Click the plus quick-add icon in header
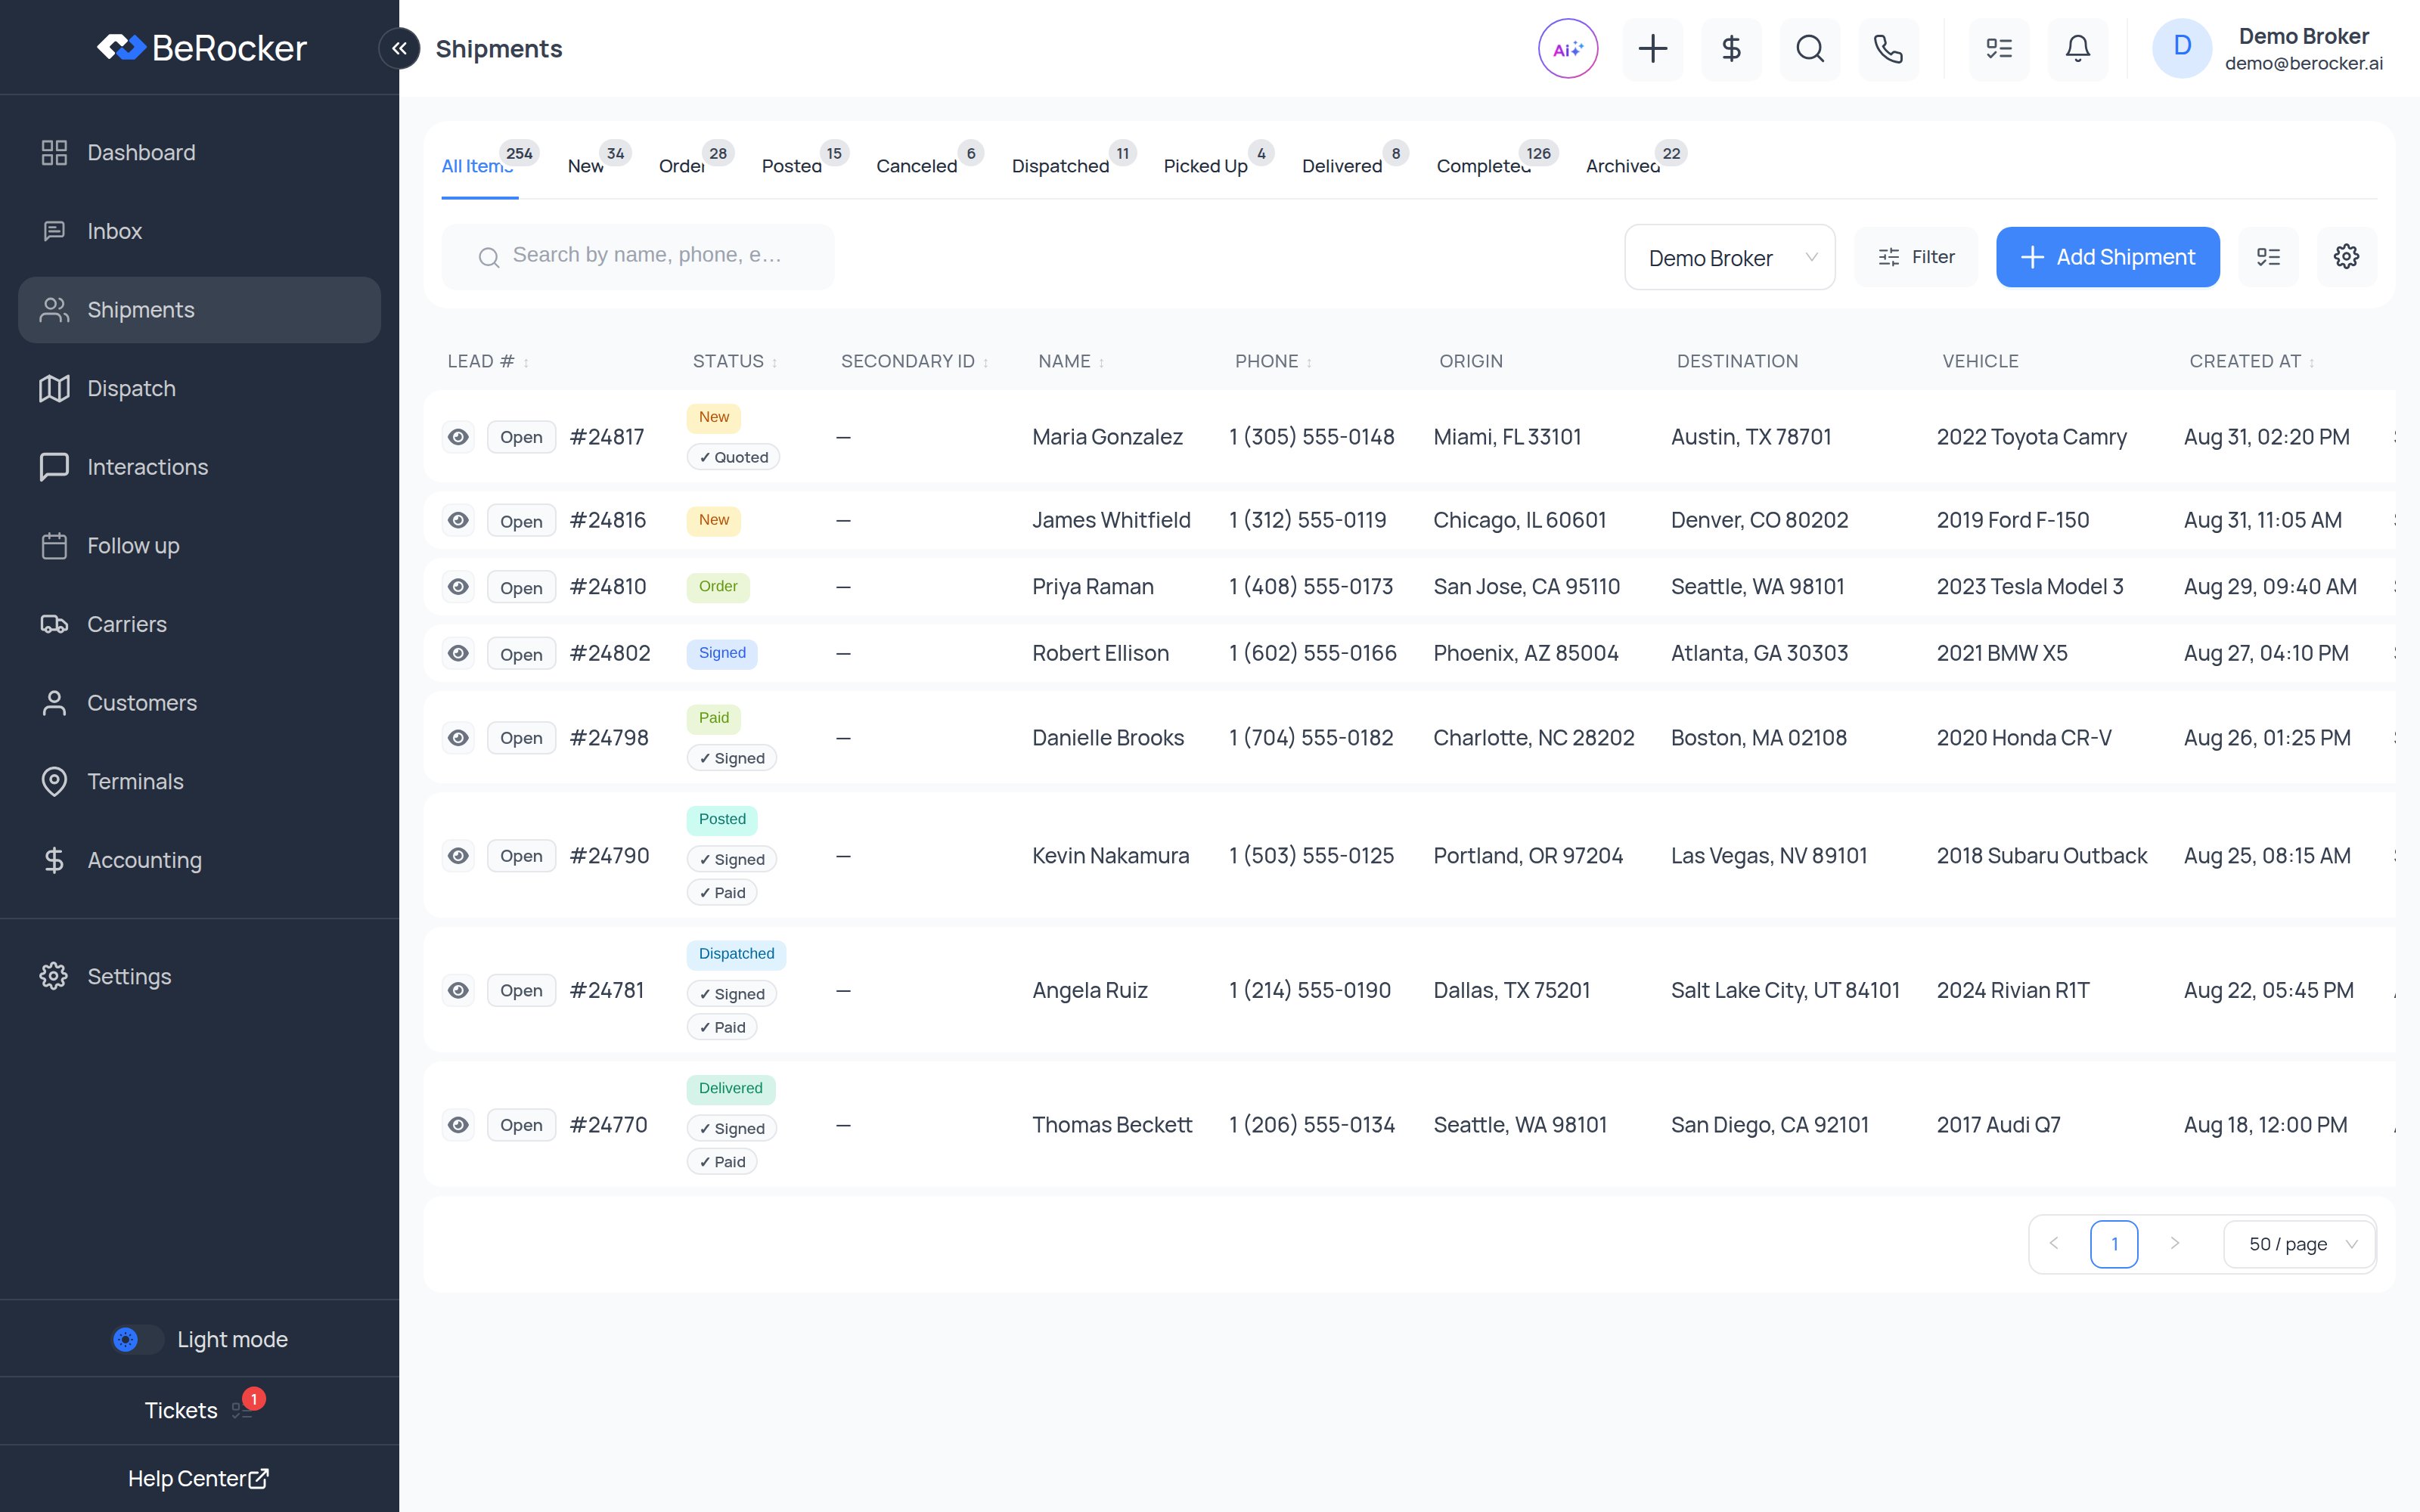This screenshot has height=1512, width=2420. coord(1652,48)
